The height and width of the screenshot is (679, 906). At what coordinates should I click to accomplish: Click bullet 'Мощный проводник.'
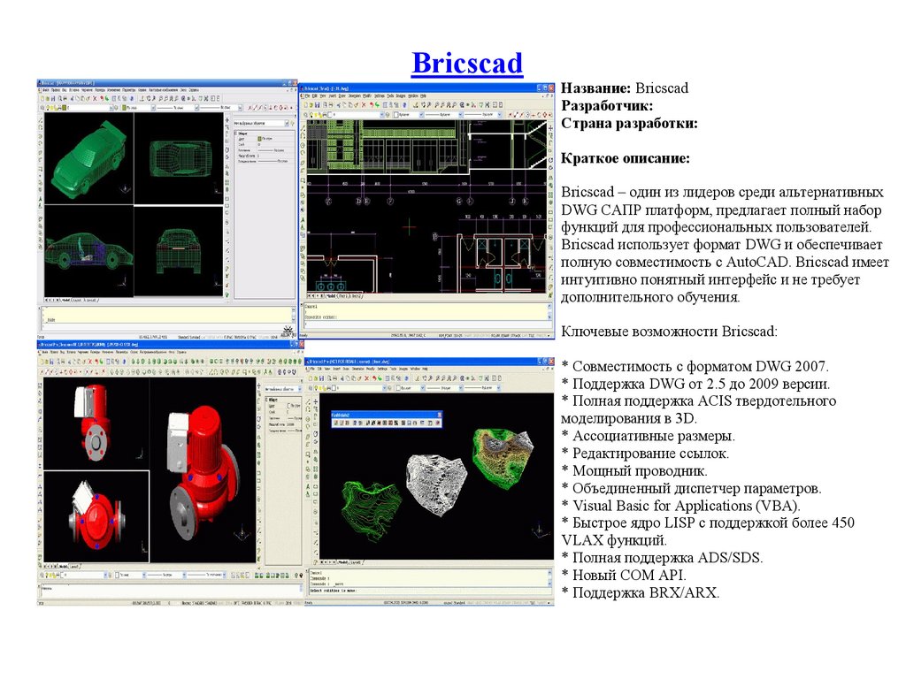[634, 470]
